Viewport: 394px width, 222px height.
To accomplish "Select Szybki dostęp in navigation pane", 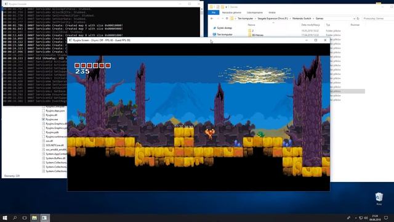I will point(224,28).
